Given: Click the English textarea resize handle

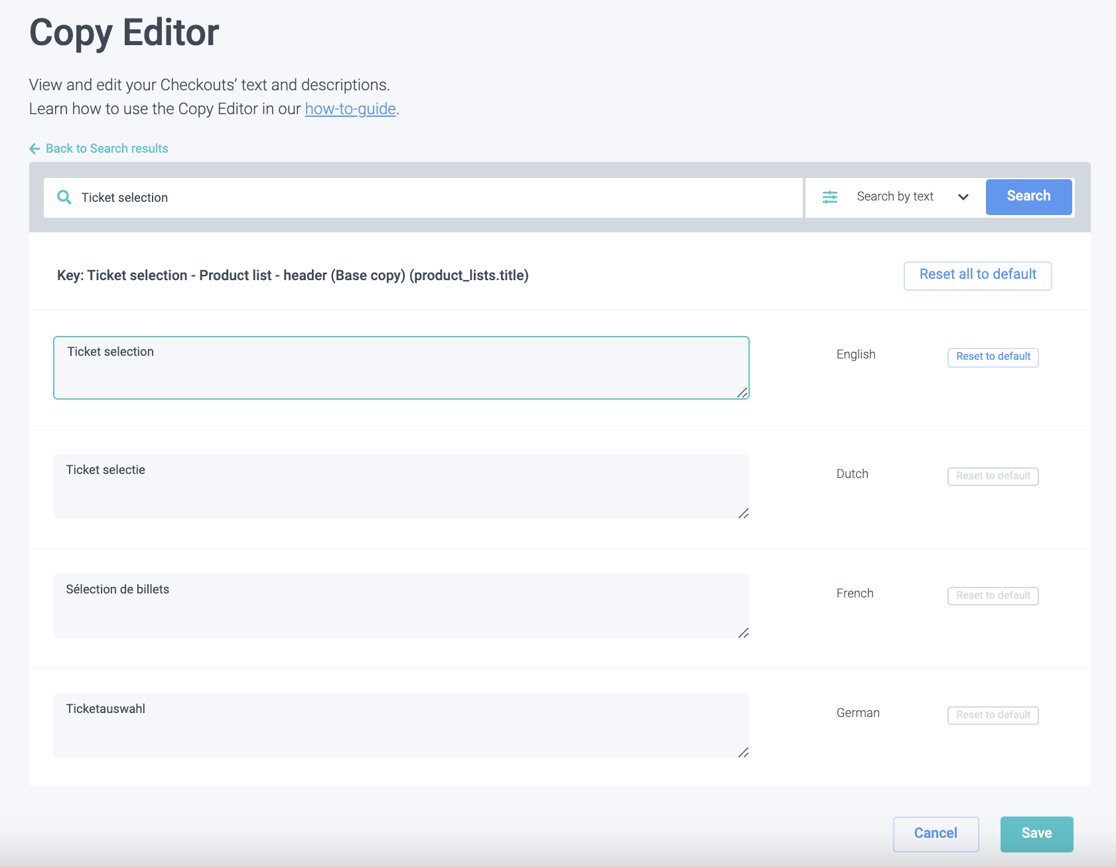Looking at the screenshot, I should 742,393.
